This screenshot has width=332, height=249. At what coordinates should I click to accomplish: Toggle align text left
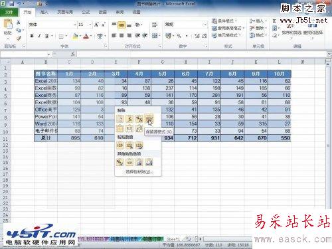[114, 35]
